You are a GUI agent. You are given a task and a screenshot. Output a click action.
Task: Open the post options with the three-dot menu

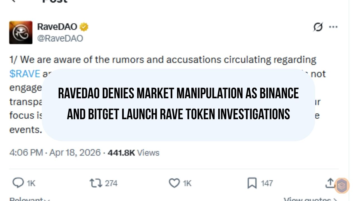coord(334,27)
